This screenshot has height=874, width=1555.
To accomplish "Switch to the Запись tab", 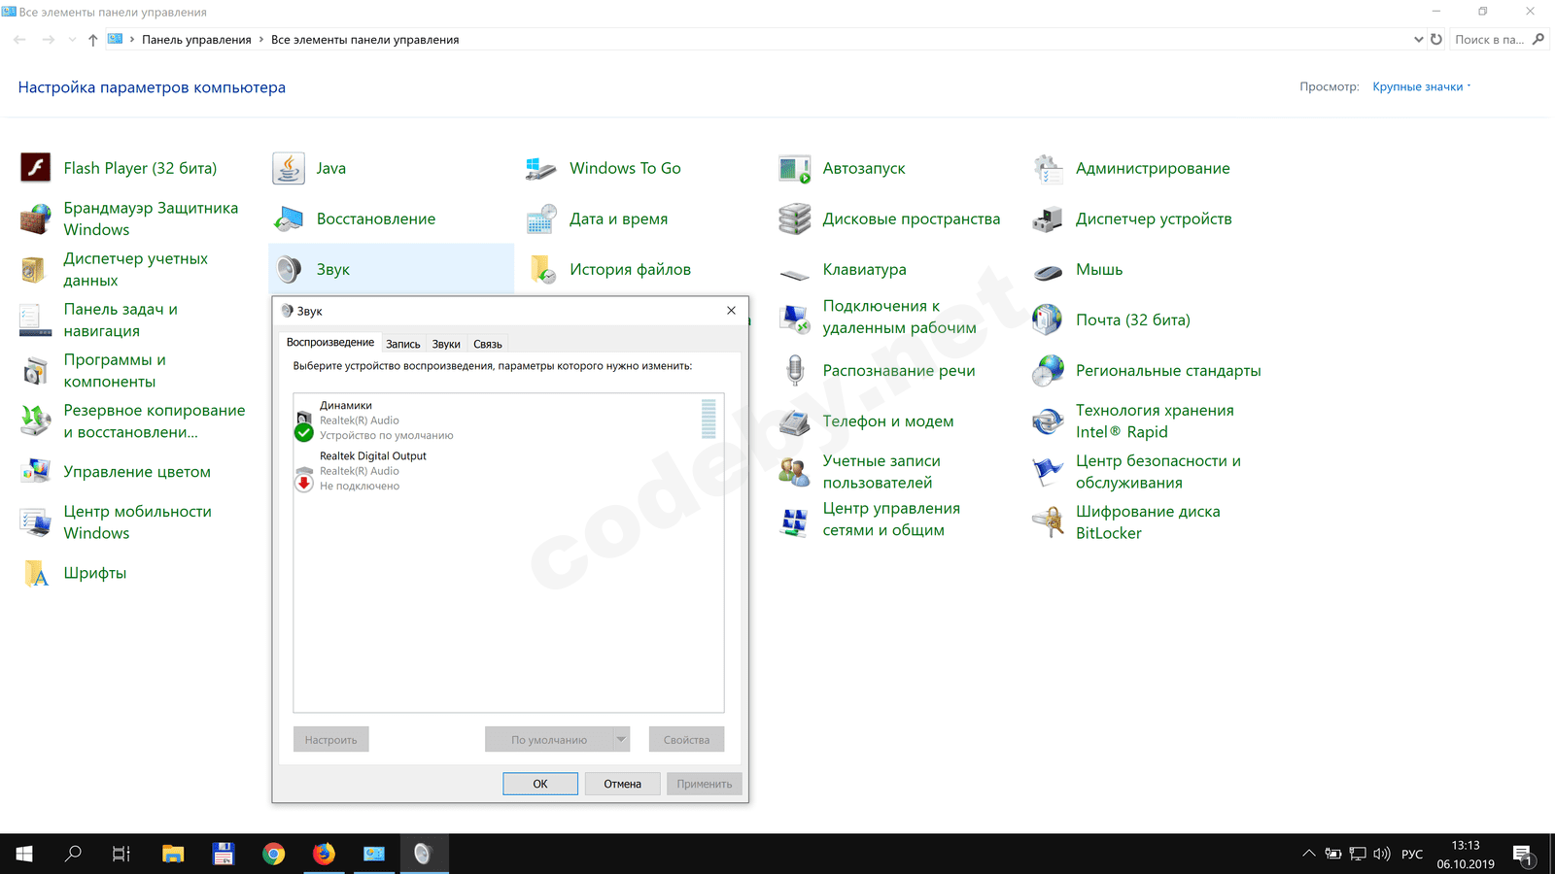I will tap(403, 344).
